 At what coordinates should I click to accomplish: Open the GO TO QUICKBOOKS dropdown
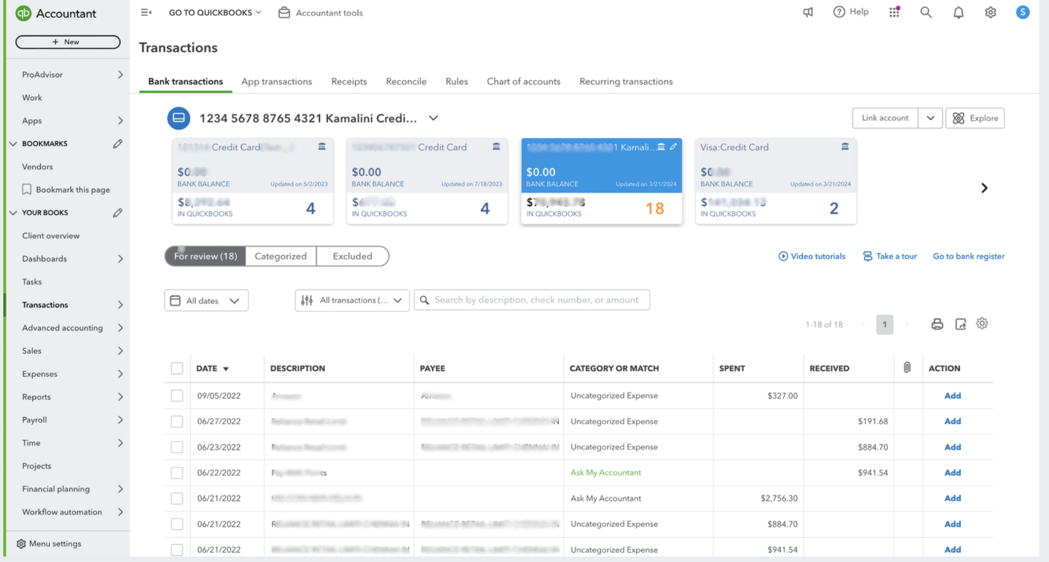coord(215,13)
